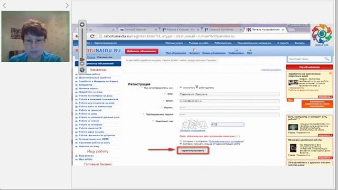Click the Email input field
The height and width of the screenshot is (190, 338).
pos(229,101)
